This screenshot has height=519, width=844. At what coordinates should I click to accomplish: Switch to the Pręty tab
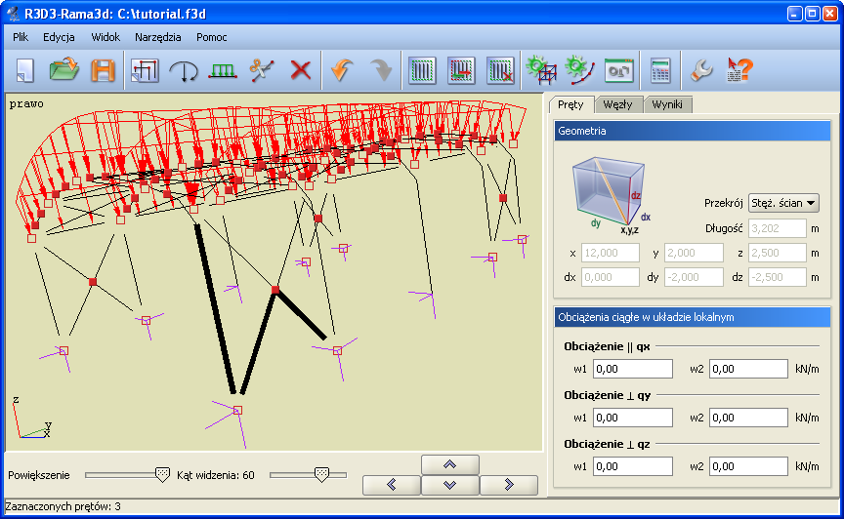pos(571,104)
